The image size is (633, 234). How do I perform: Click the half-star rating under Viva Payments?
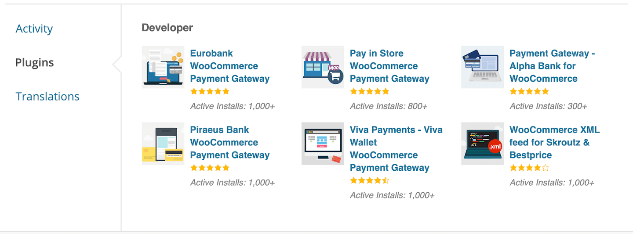(370, 181)
